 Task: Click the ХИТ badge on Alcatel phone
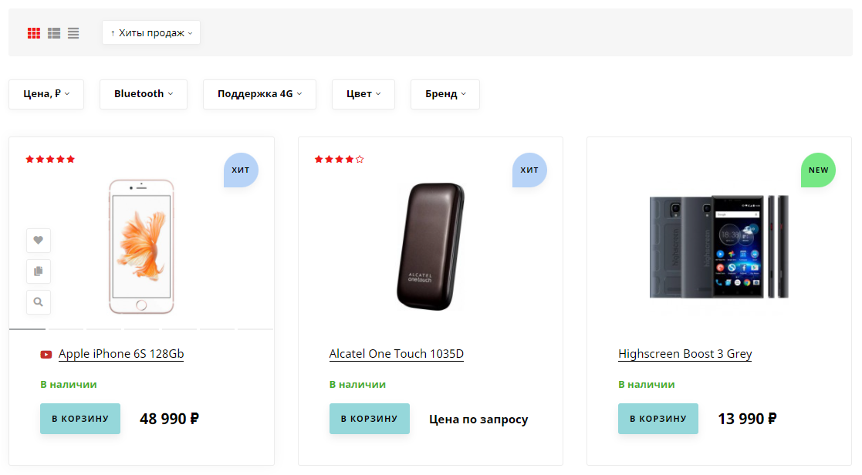tap(529, 170)
